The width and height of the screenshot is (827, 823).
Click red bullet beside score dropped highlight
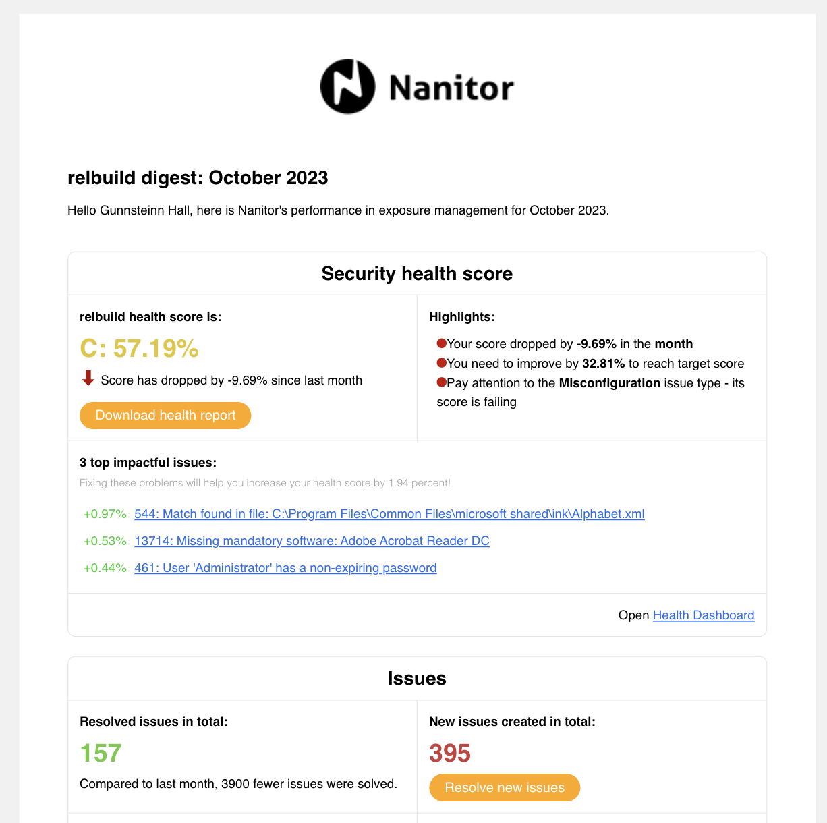tap(442, 343)
